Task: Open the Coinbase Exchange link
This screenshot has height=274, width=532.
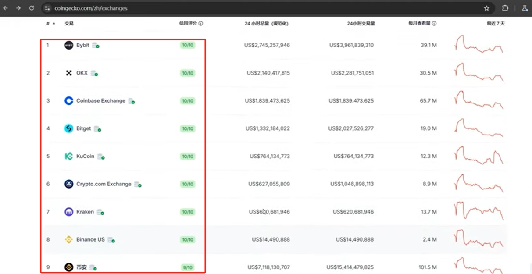Action: click(101, 101)
